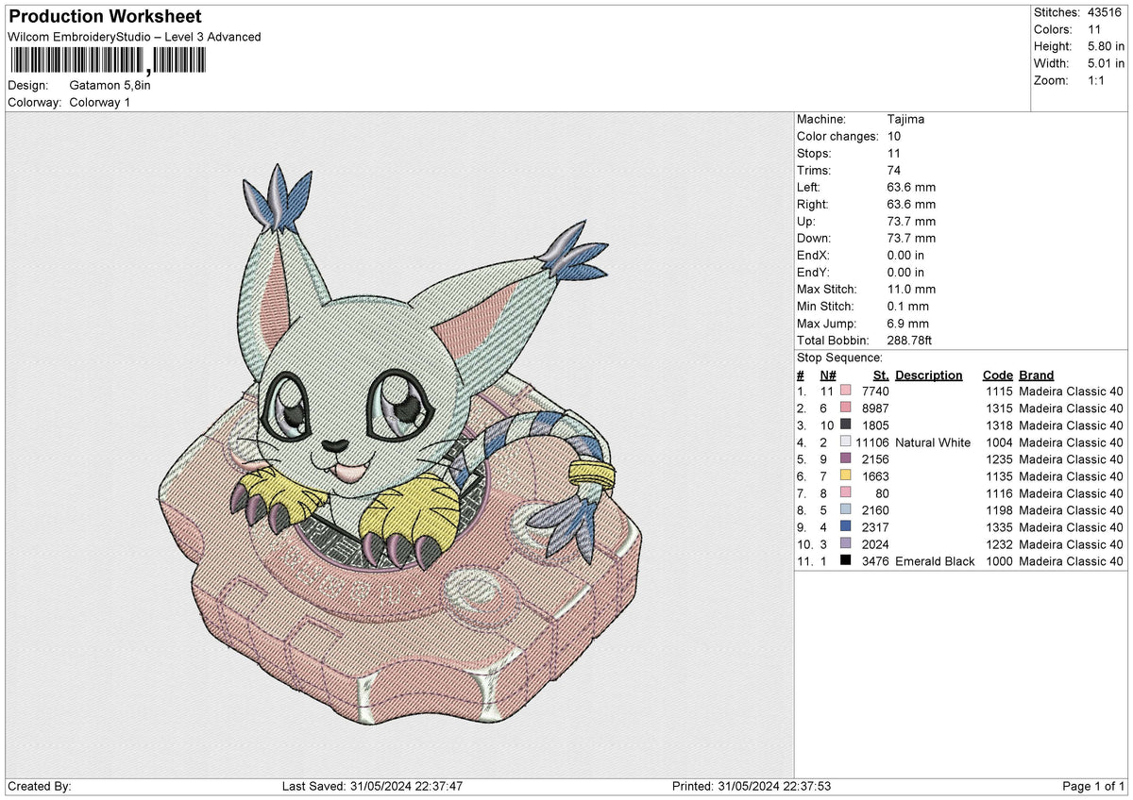Click the barcode under the worksheet title

108,61
